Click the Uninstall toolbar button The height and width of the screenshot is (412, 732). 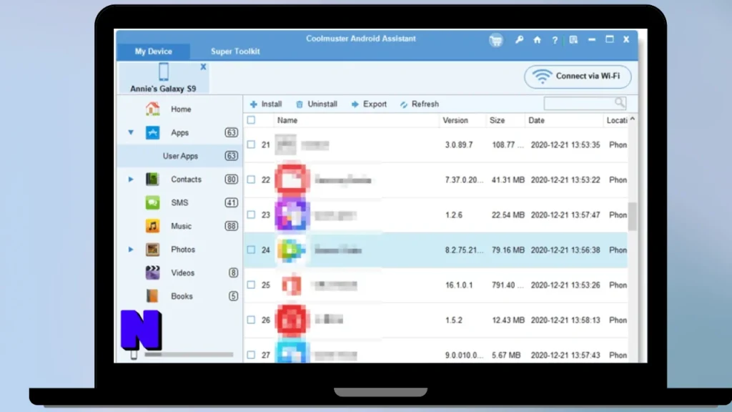coord(316,104)
